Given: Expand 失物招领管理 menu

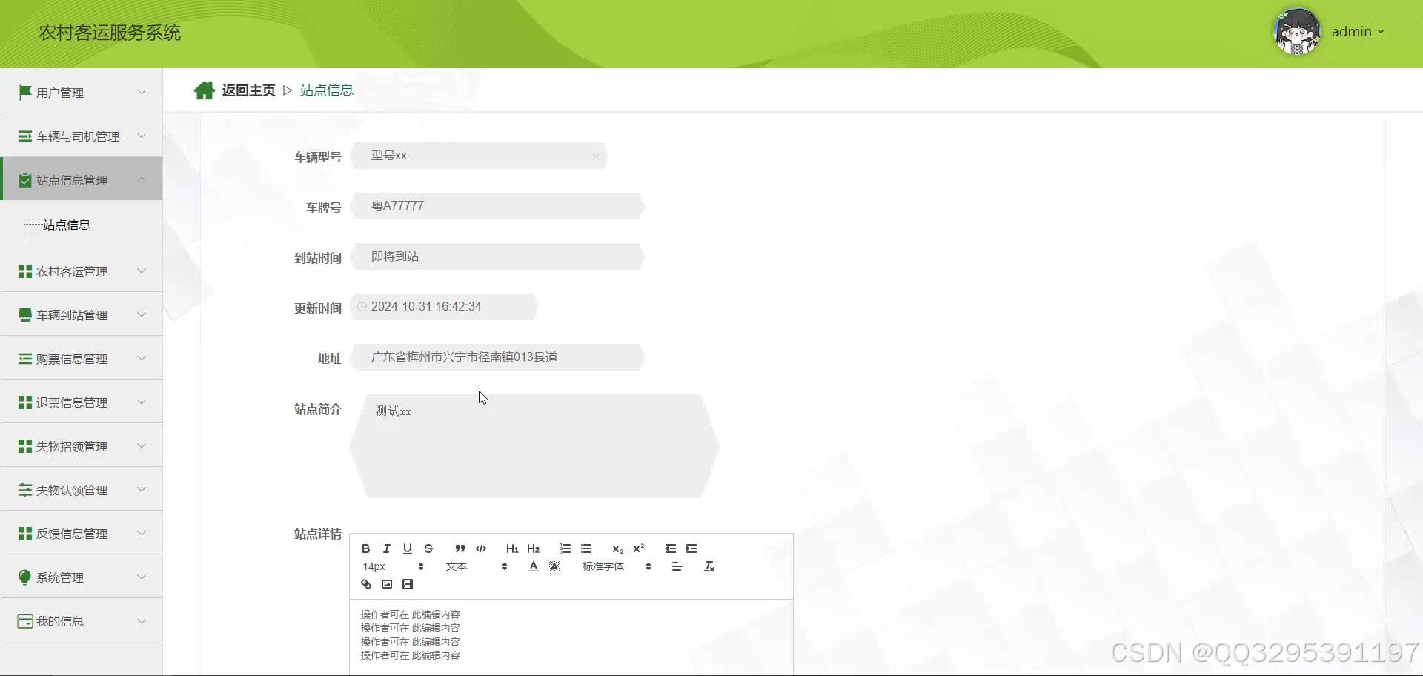Looking at the screenshot, I should tap(82, 446).
